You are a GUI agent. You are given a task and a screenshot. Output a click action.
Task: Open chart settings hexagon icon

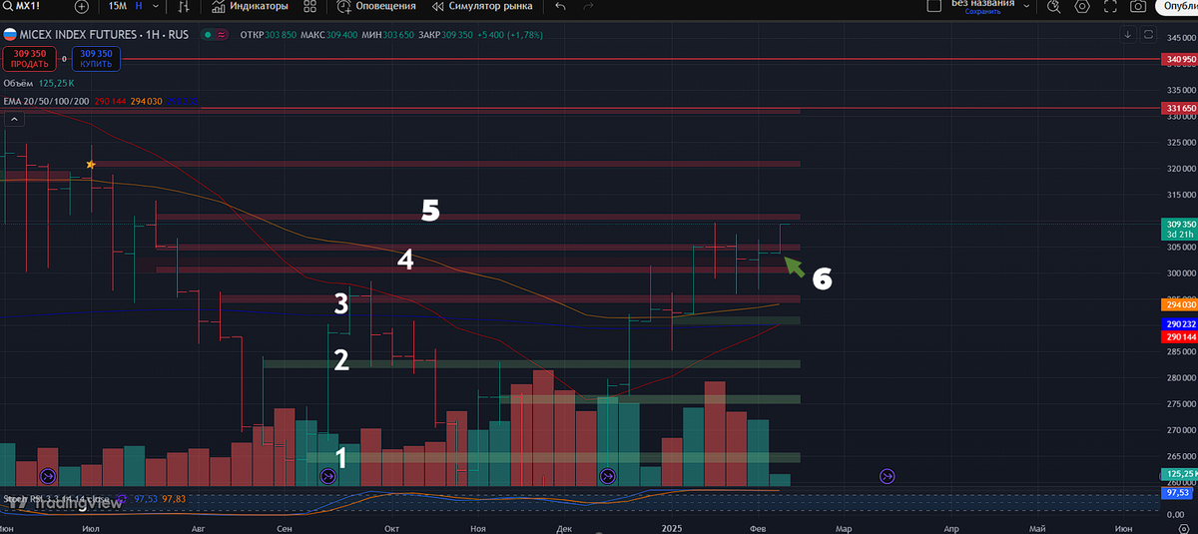click(1082, 6)
